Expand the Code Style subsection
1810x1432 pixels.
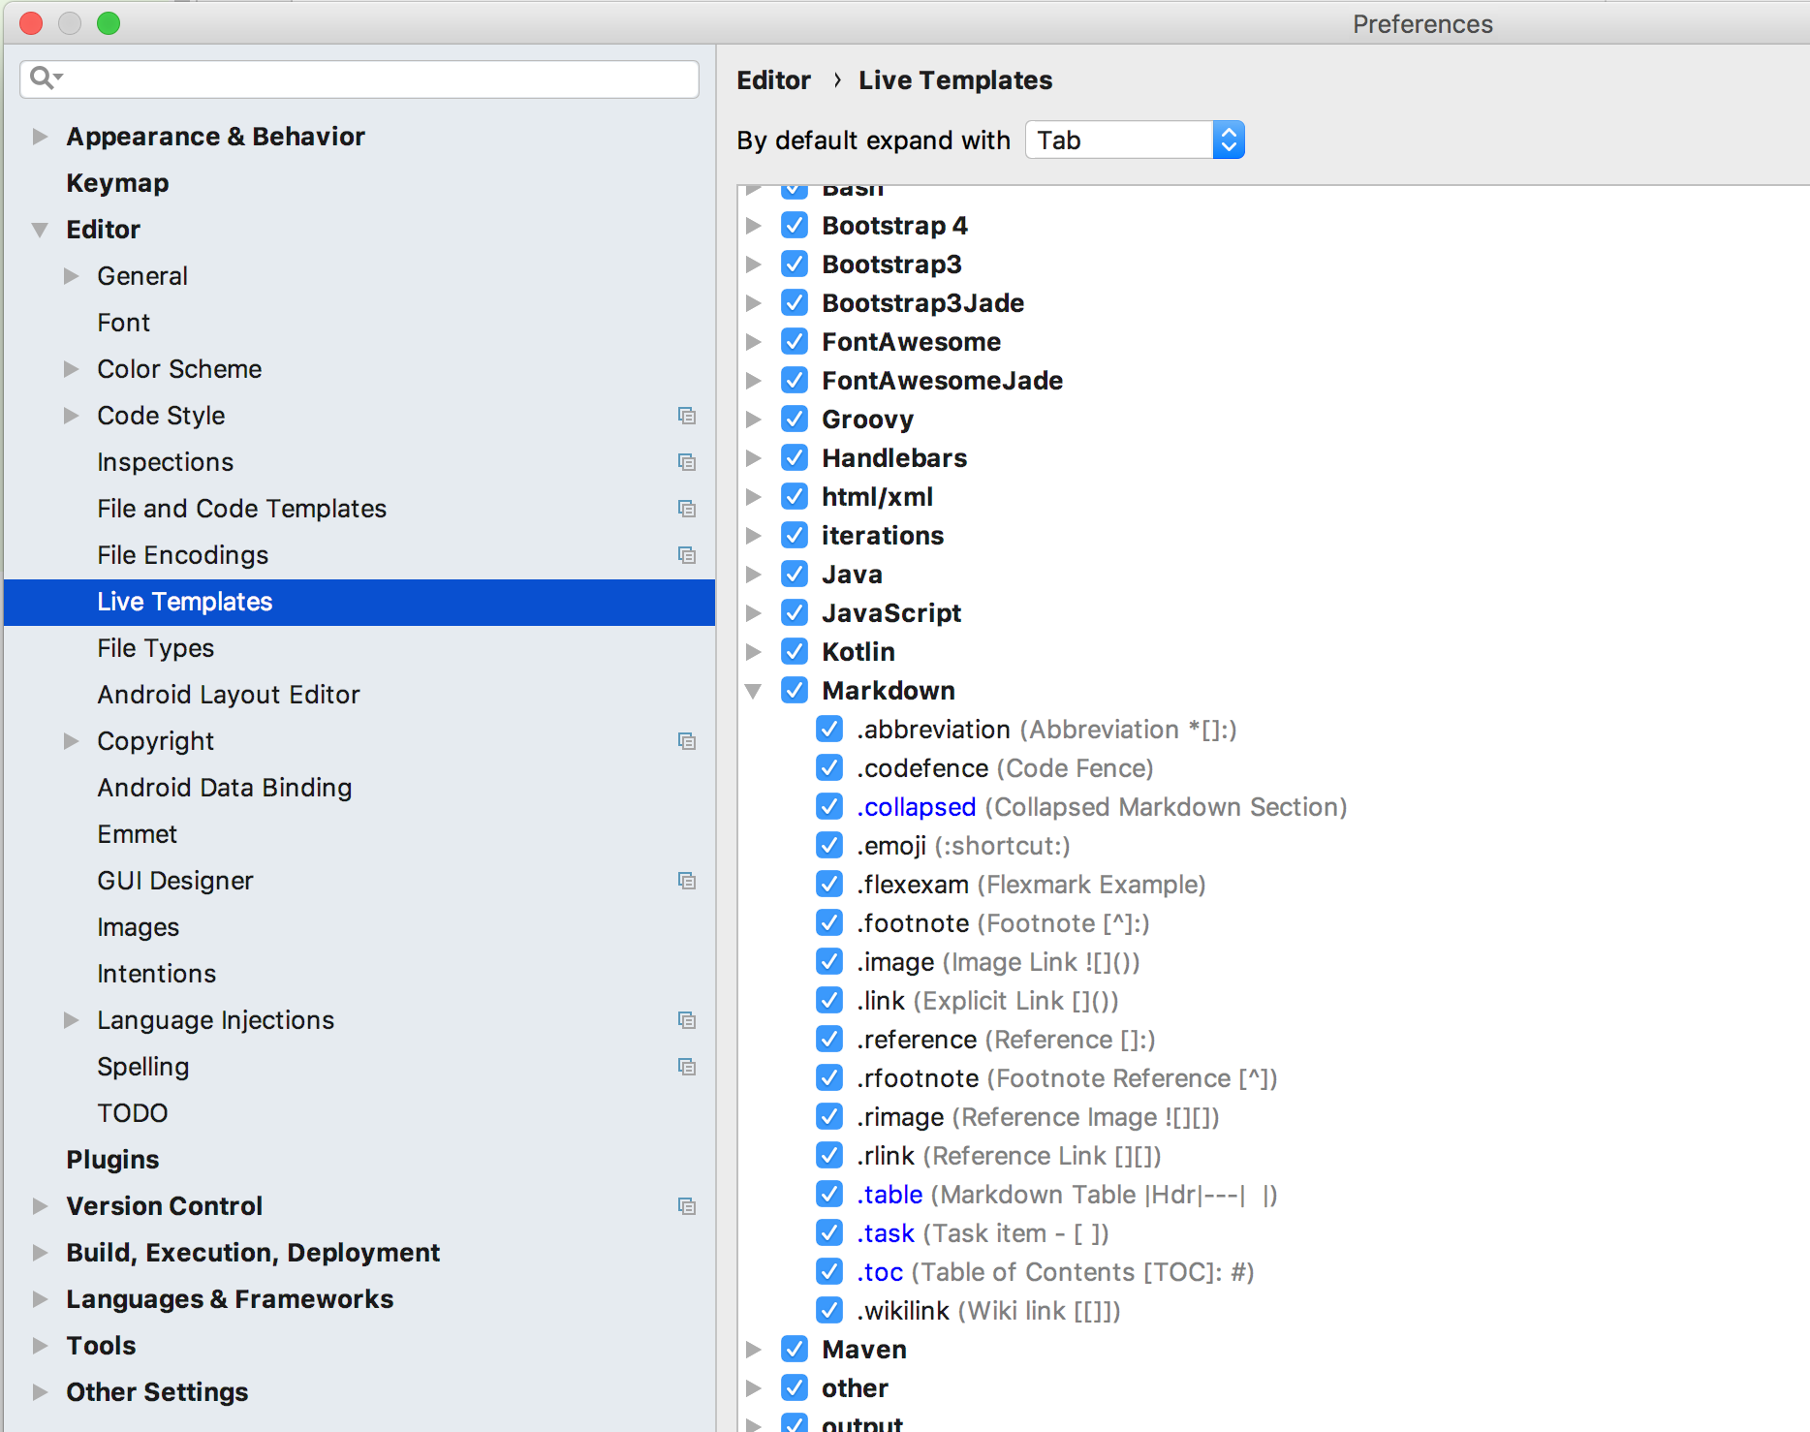coord(71,416)
